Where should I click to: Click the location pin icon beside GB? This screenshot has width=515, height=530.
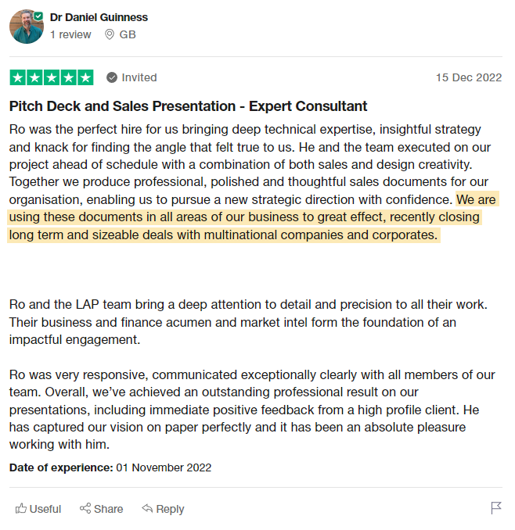coord(109,34)
